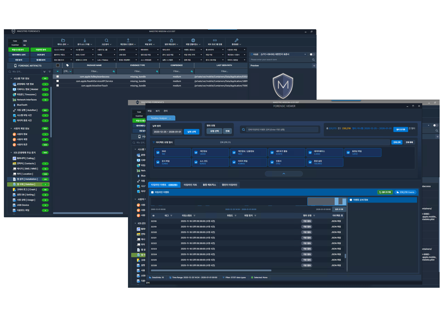Viewport: 443px width, 317px height.
Task: Click the 외부 프로그램 연결 link icon
Action: pyautogui.click(x=215, y=40)
